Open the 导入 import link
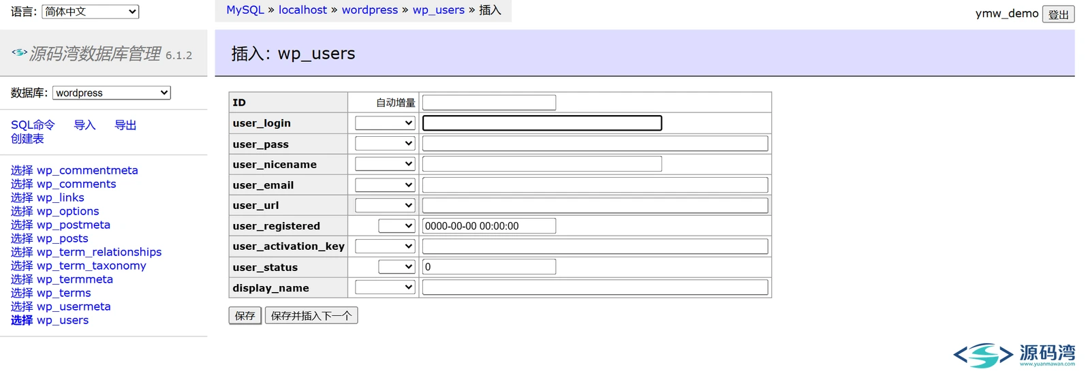 click(84, 125)
